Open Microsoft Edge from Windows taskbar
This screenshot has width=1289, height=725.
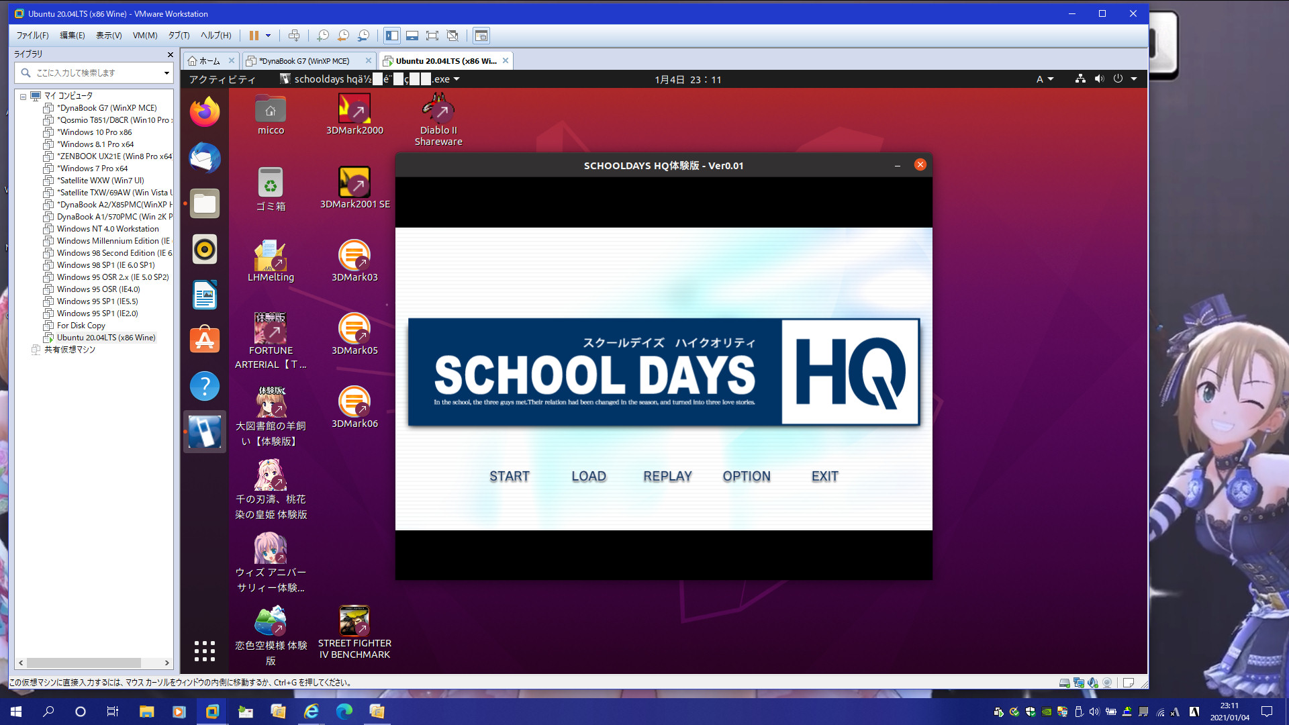(344, 712)
